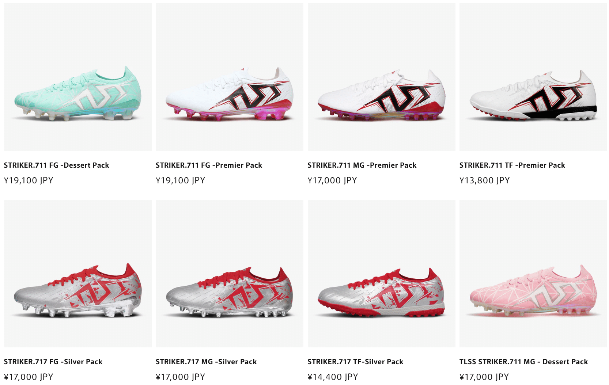
Task: Click the TLSS STRIKER.711 MG - Dessert Pack title
Action: (523, 362)
